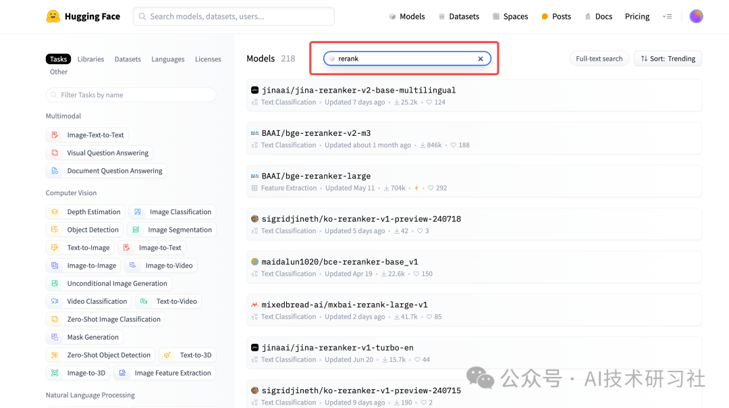Viewport: 729px width, 408px height.
Task: Expand the more options menu in navbar
Action: point(667,16)
